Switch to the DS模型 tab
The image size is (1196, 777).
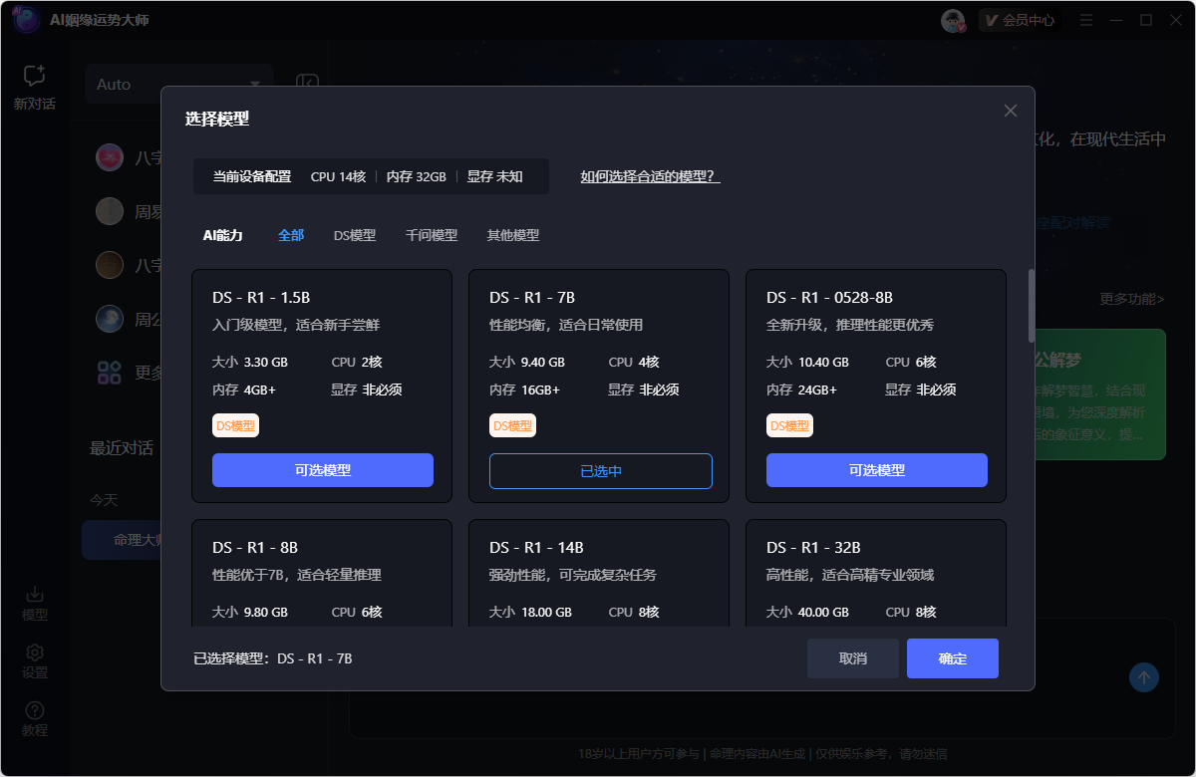pyautogui.click(x=355, y=236)
